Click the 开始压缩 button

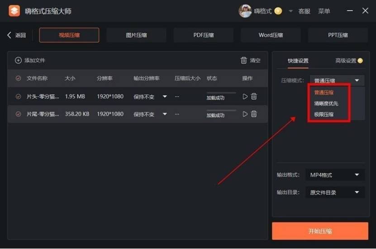coord(320,231)
